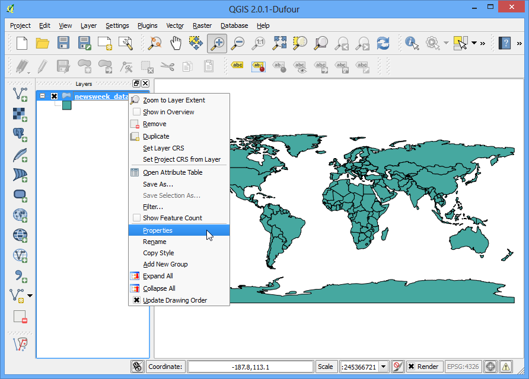Collapse the newsweek_data layer tree node
Screen dimensions: 529x379
click(x=43, y=97)
